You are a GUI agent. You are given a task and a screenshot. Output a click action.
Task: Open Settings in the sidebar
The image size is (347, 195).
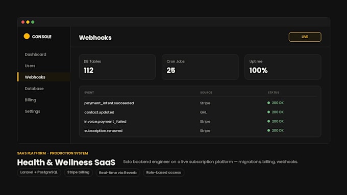tap(32, 112)
